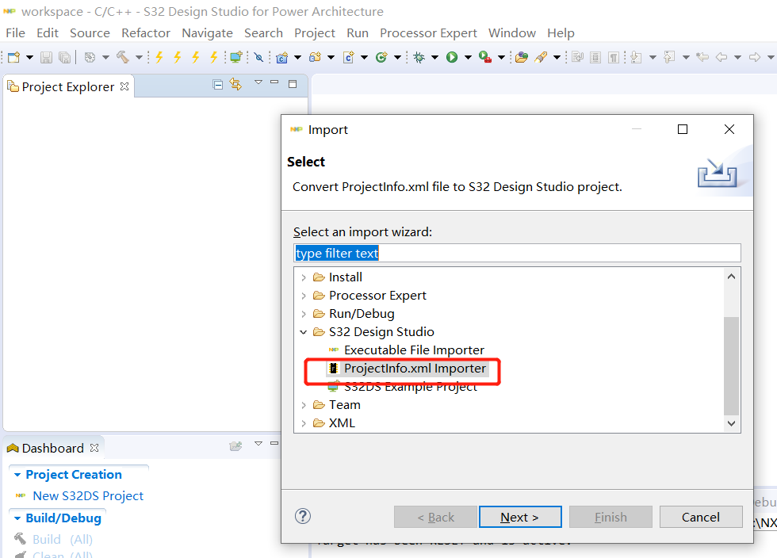777x558 pixels.
Task: Click the Search flashlight toolbar icon
Action: (x=541, y=58)
